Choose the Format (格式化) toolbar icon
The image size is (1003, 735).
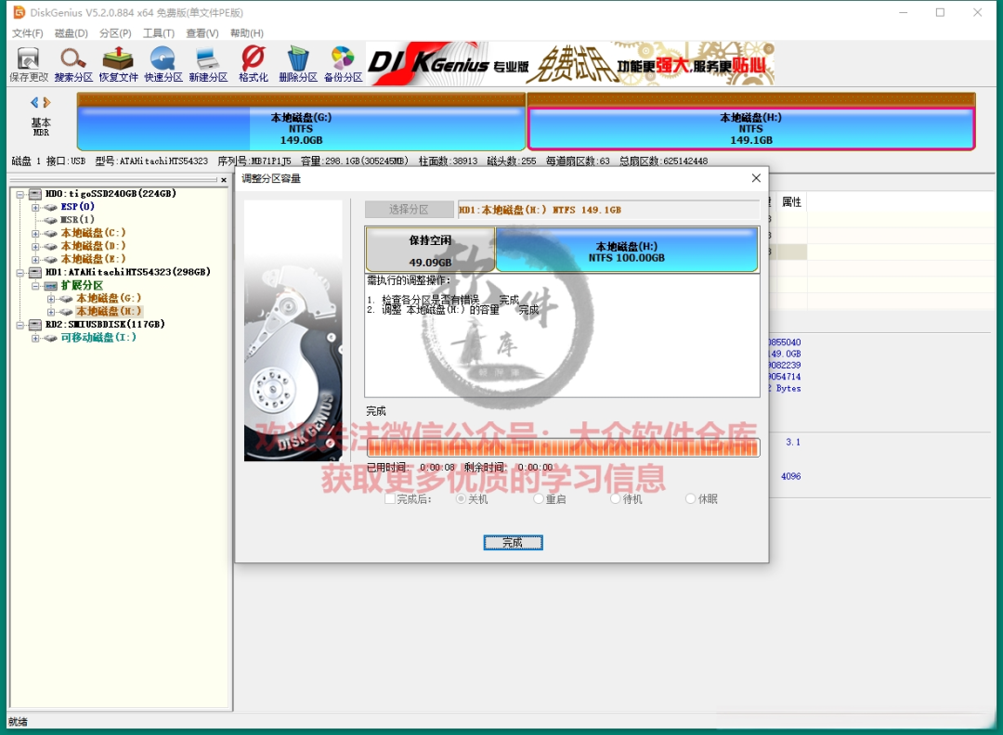254,64
